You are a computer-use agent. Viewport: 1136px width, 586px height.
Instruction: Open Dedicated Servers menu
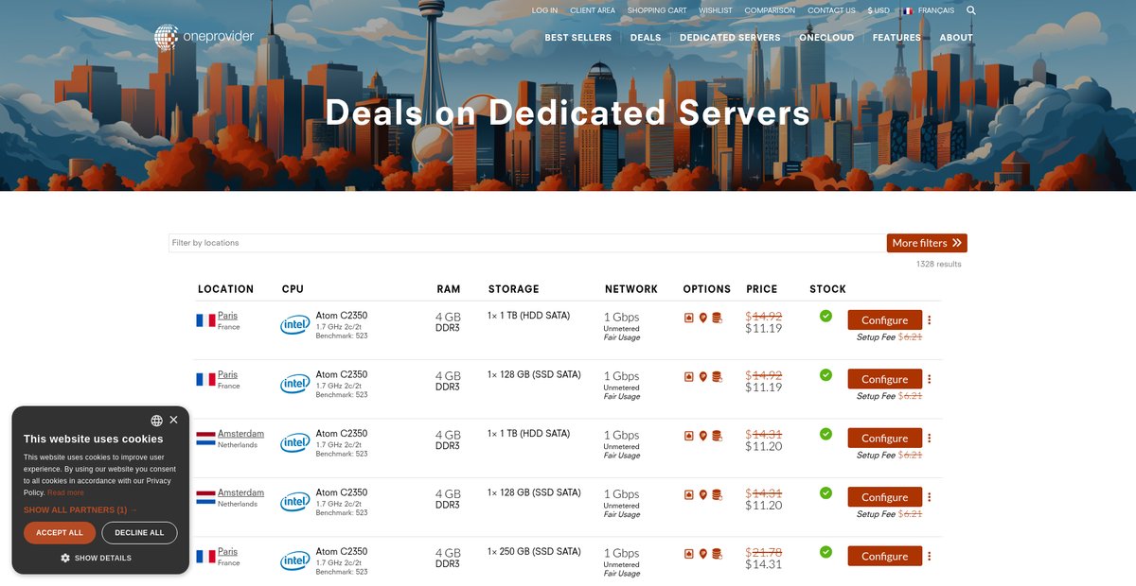tap(730, 38)
